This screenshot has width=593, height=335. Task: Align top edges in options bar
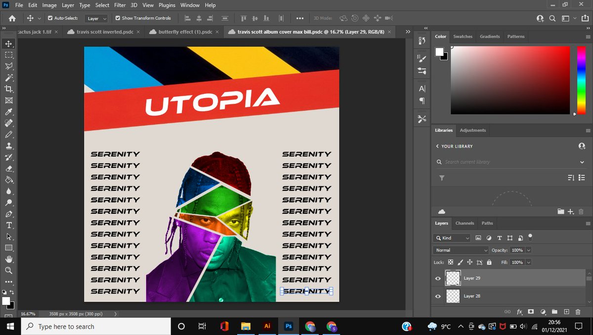243,18
